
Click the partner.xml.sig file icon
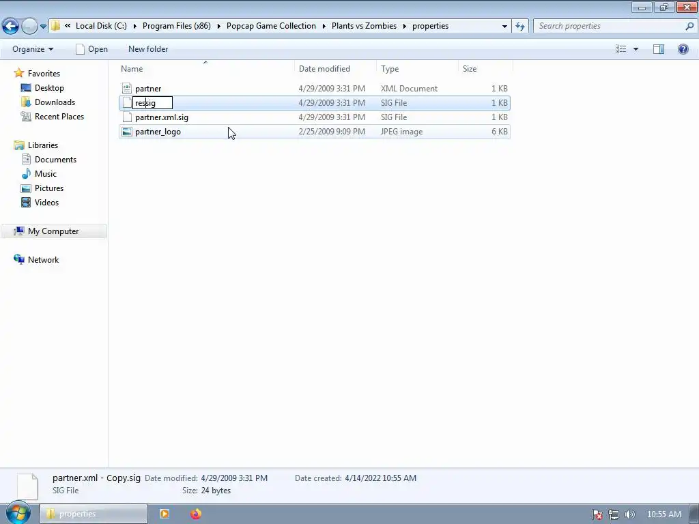(127, 117)
